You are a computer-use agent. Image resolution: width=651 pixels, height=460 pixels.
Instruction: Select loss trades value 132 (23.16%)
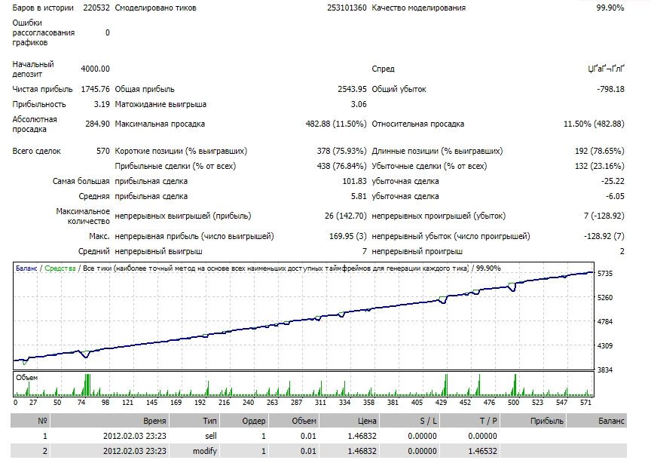point(600,166)
